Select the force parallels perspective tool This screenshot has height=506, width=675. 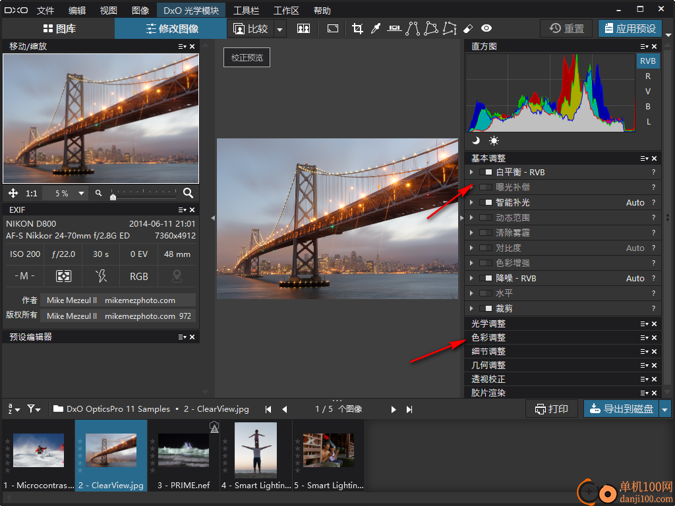(413, 28)
